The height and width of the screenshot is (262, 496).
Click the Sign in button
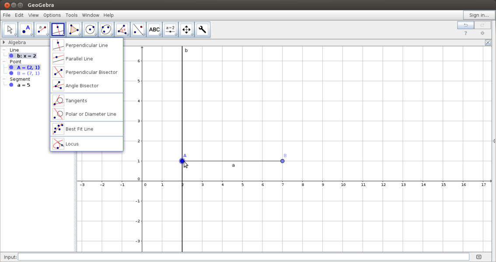[479, 15]
